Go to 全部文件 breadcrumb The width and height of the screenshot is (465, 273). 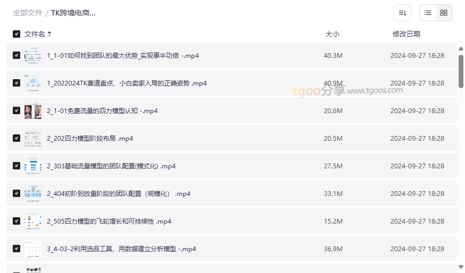click(x=28, y=13)
